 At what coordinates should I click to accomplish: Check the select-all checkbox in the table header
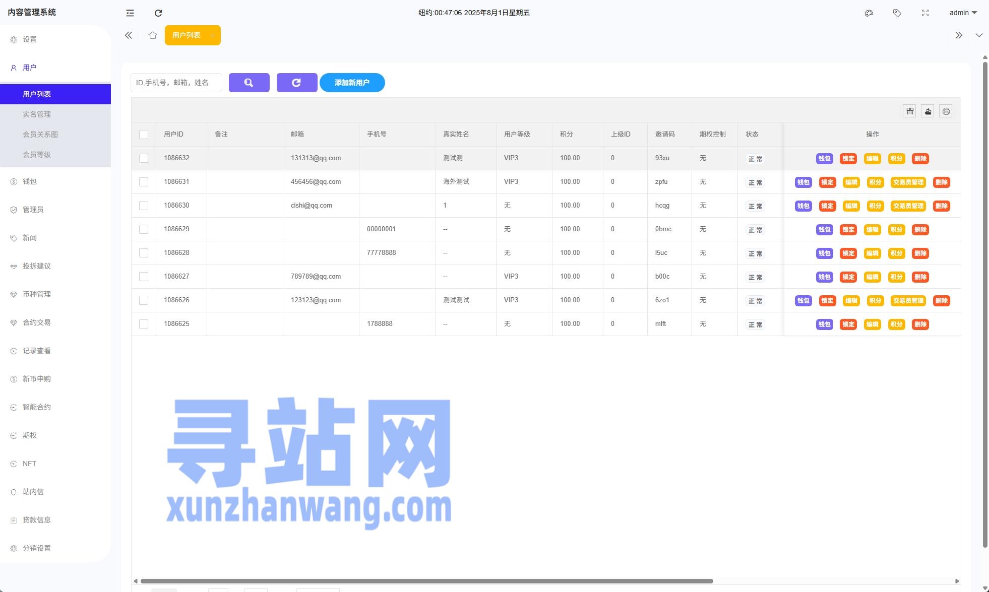(x=144, y=134)
